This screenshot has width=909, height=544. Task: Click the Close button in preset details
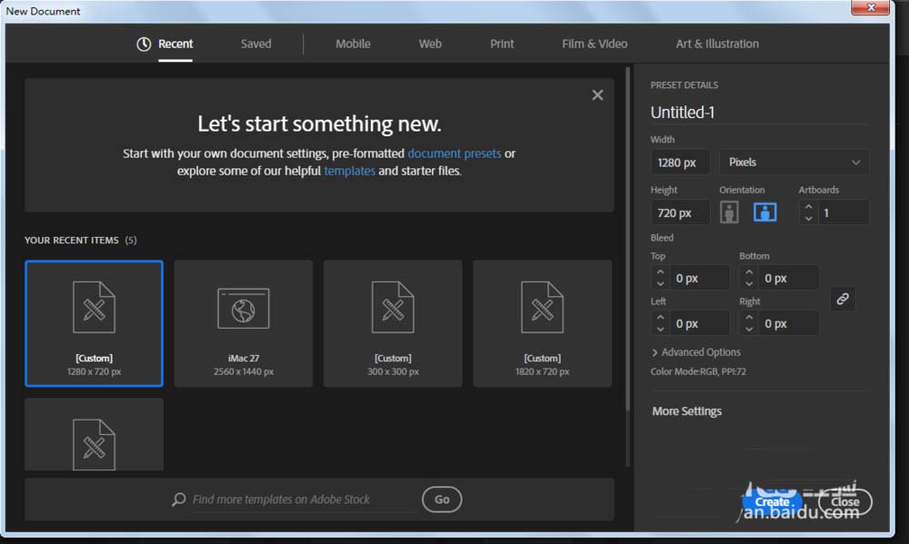[x=844, y=501]
